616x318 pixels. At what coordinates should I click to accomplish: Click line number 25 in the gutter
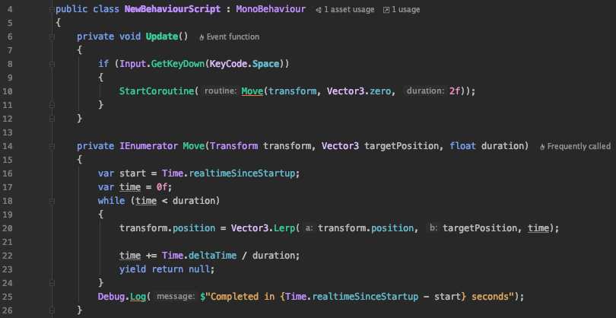8,297
